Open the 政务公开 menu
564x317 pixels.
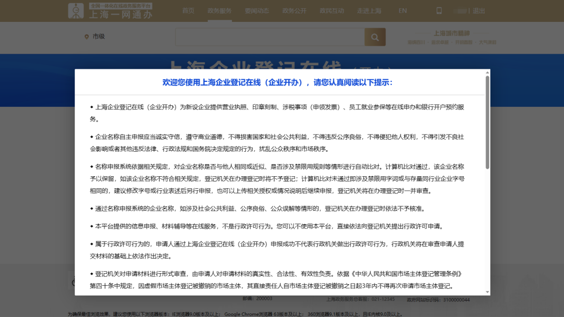pyautogui.click(x=294, y=10)
